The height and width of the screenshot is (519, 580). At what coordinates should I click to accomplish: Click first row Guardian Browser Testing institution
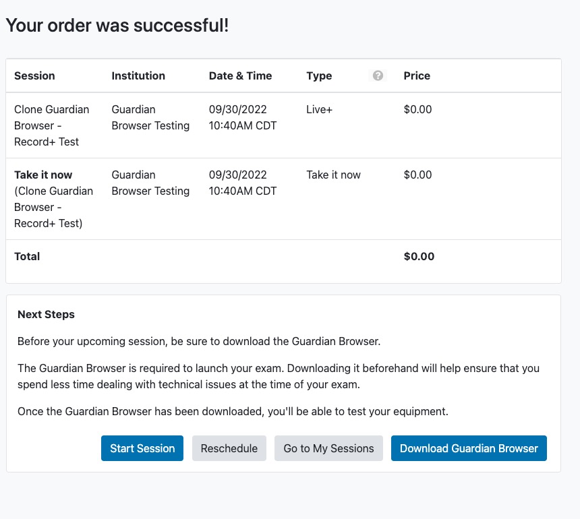coord(150,117)
